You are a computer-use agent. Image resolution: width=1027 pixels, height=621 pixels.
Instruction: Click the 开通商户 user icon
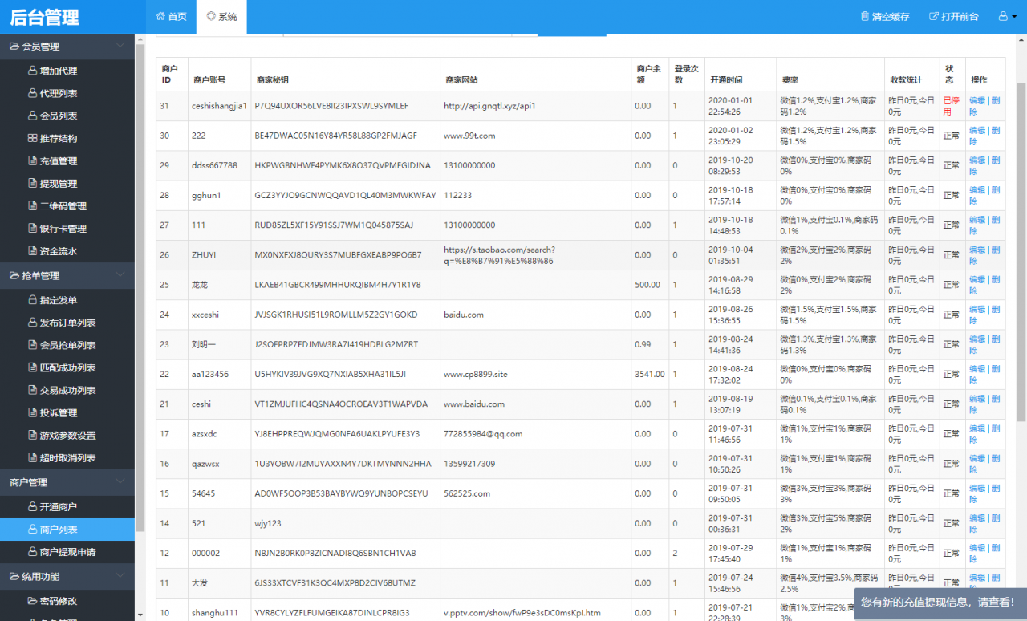[32, 507]
